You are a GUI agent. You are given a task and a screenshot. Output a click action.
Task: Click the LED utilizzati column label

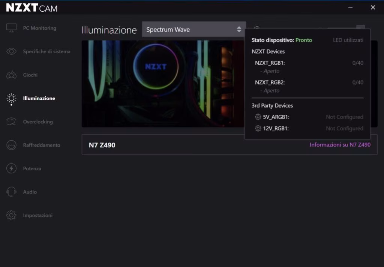tap(348, 40)
